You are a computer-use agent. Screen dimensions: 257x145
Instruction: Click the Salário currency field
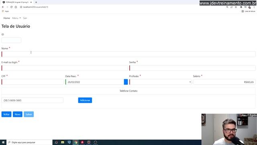[224, 82]
